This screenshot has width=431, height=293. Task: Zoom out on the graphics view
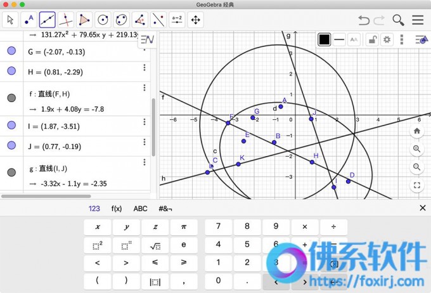point(416,167)
